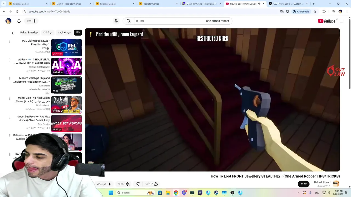Viewport: 351px width, 197px height.
Task: Open options for PGL Cluj-Napoca video
Action: [10, 41]
